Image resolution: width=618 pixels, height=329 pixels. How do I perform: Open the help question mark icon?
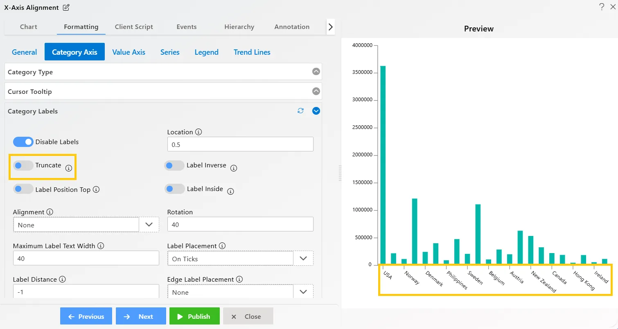tap(601, 7)
